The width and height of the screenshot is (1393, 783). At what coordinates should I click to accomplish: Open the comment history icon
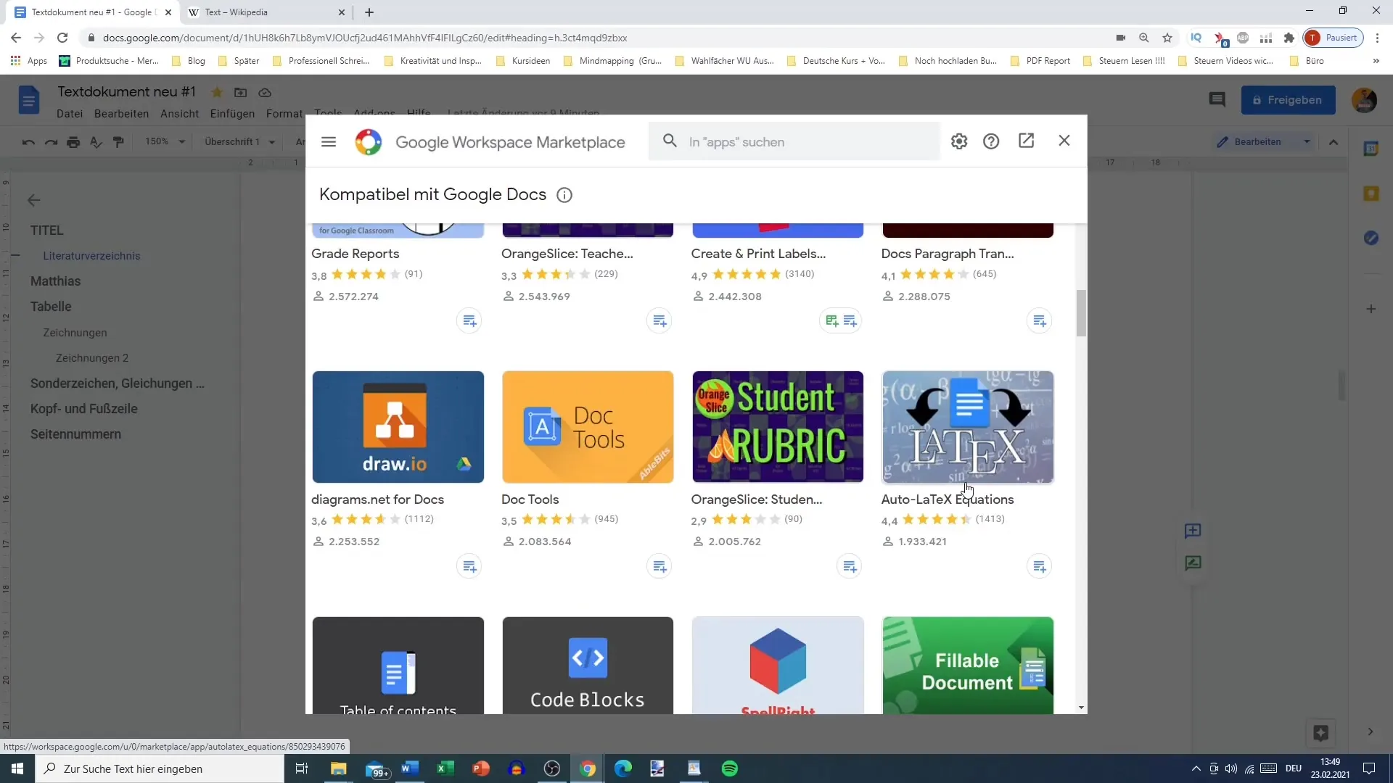coord(1217,100)
